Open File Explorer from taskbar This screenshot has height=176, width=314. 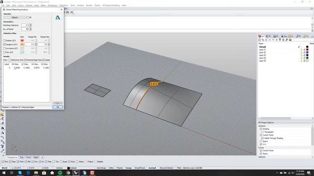(x=36, y=173)
